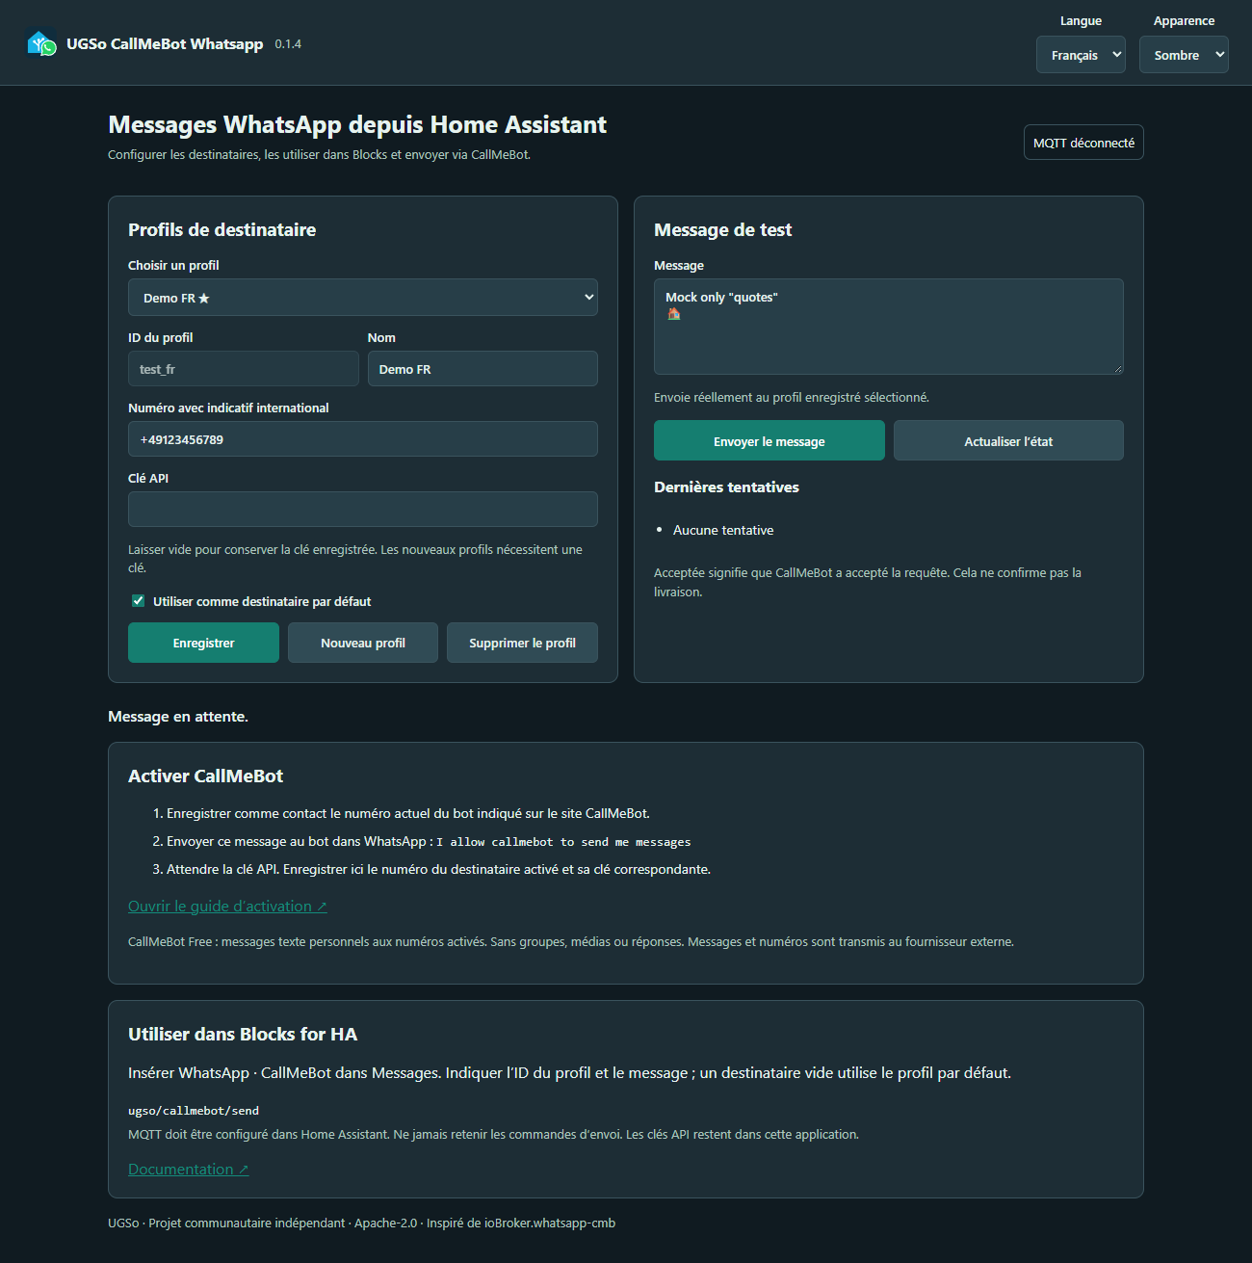The image size is (1252, 1263).
Task: Focus the ID du profil field
Action: click(x=244, y=369)
